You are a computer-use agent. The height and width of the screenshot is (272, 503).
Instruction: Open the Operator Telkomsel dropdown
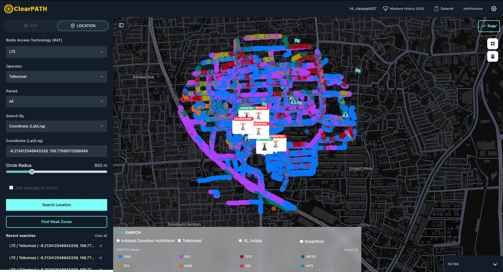tap(56, 77)
